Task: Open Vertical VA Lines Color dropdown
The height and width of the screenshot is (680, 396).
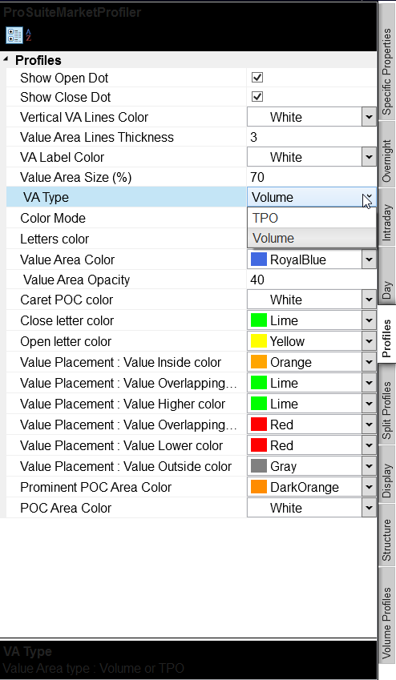Action: pyautogui.click(x=369, y=117)
